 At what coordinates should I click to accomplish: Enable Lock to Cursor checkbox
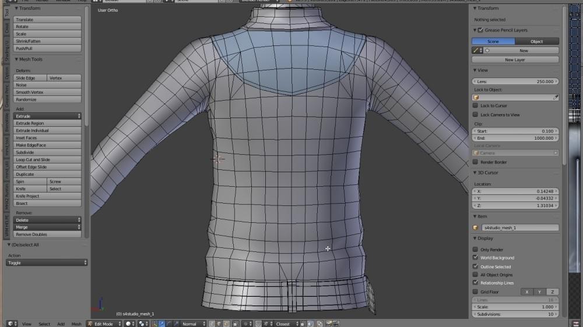point(475,105)
